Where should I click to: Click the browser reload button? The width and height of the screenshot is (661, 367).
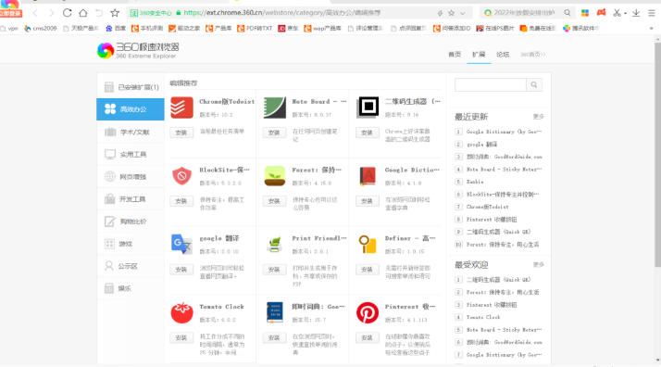(67, 13)
